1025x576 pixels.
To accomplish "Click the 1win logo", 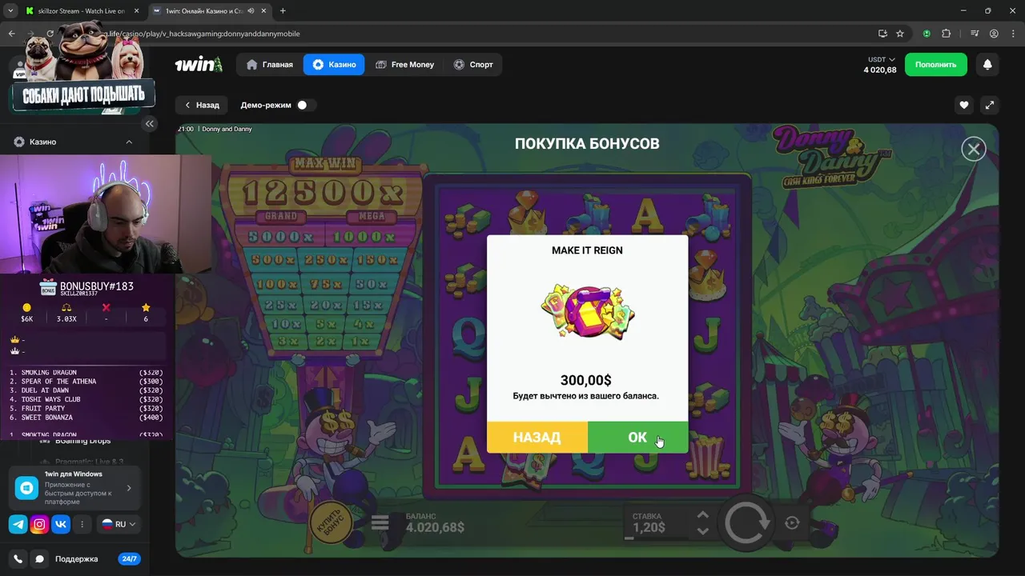I will click(199, 65).
